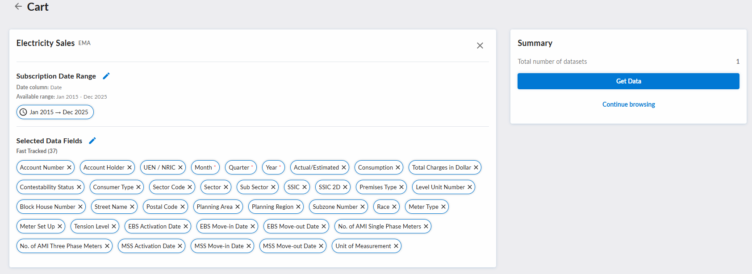Image resolution: width=752 pixels, height=274 pixels.
Task: Delete the SSIC 2D field chip
Action: coord(345,187)
